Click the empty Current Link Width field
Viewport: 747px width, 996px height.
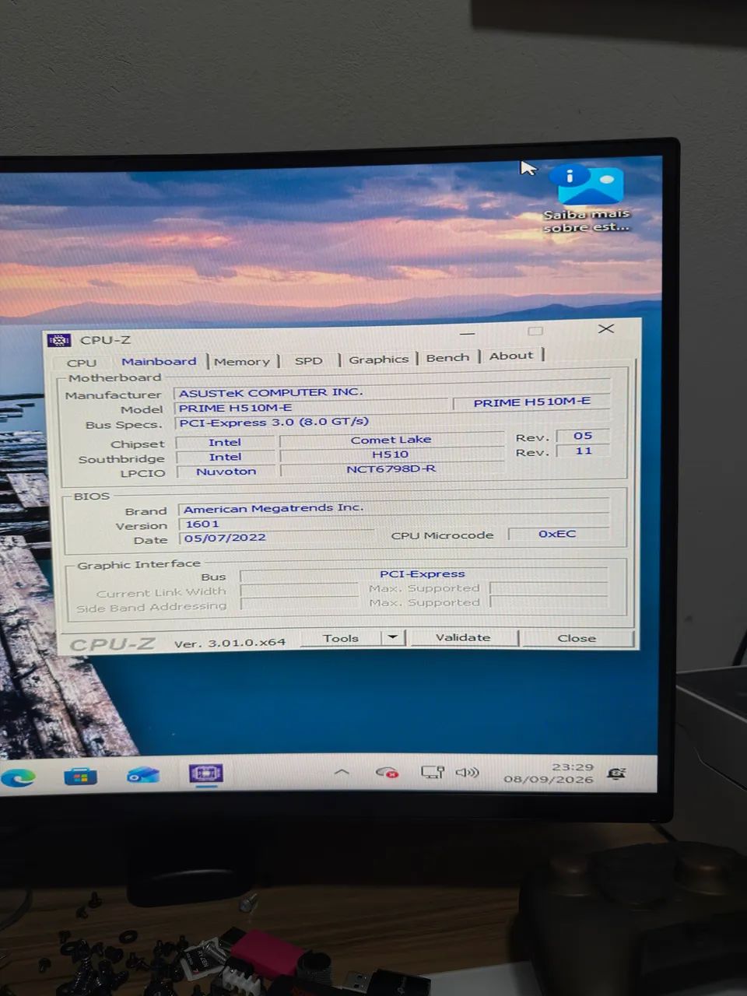click(x=300, y=591)
